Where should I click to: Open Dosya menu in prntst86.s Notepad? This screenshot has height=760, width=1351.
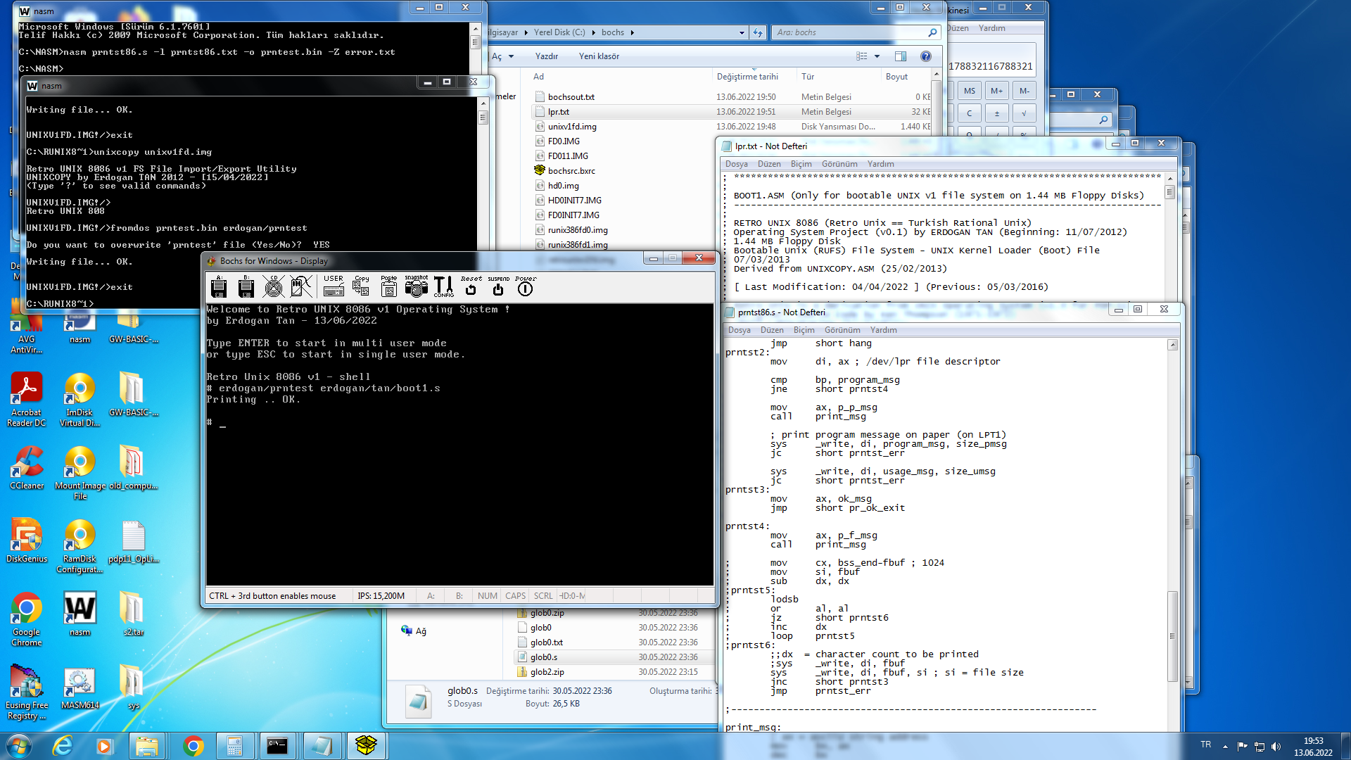739,330
